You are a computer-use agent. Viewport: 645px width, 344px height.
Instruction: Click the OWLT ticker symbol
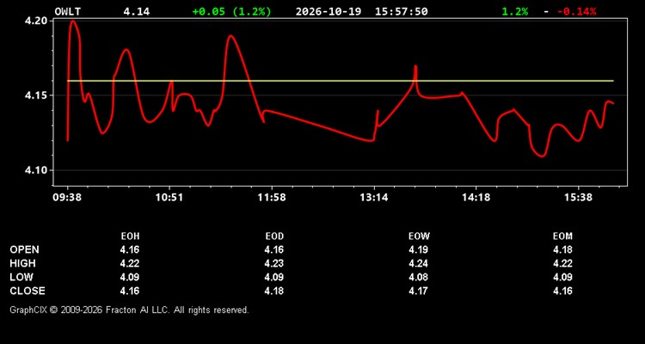point(67,11)
